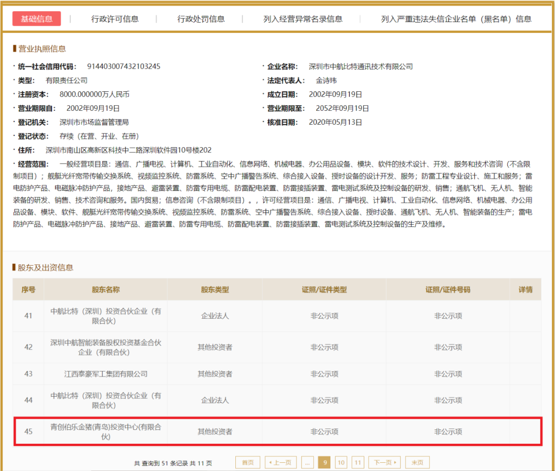Click the 股东及出资信息 section heading
The image size is (555, 471).
pyautogui.click(x=46, y=267)
